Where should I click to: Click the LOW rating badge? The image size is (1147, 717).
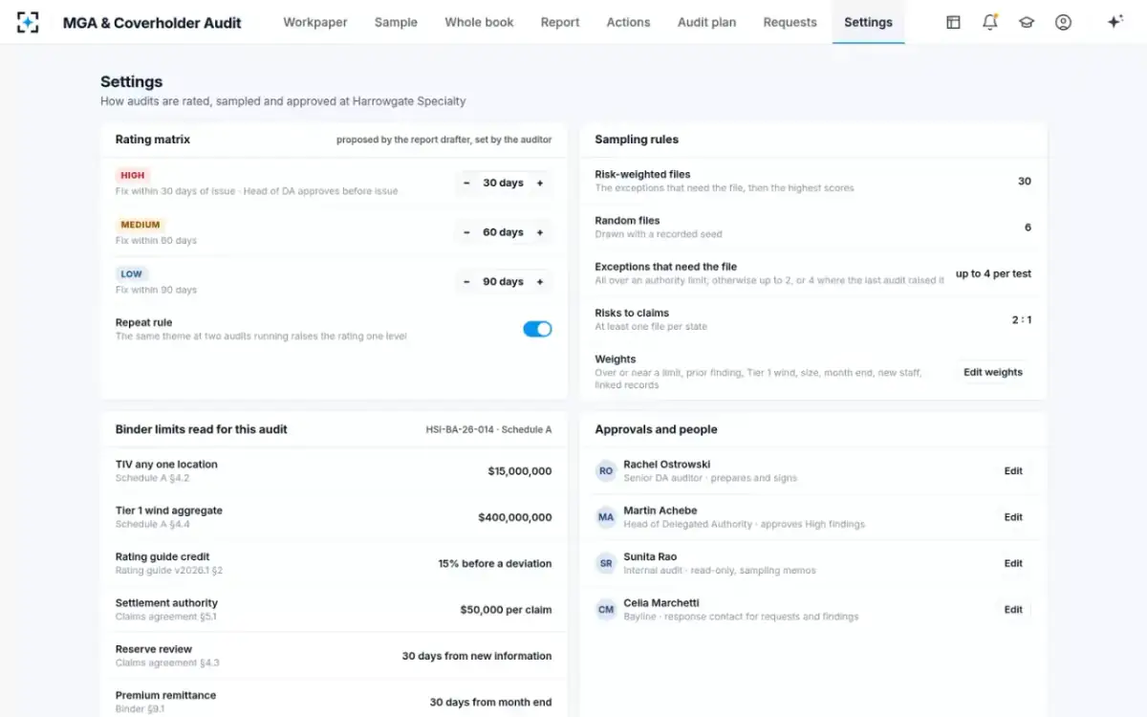point(131,273)
